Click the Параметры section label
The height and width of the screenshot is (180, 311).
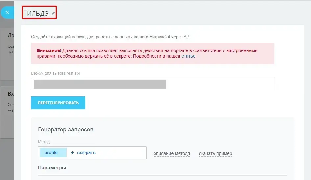pyautogui.click(x=52, y=168)
